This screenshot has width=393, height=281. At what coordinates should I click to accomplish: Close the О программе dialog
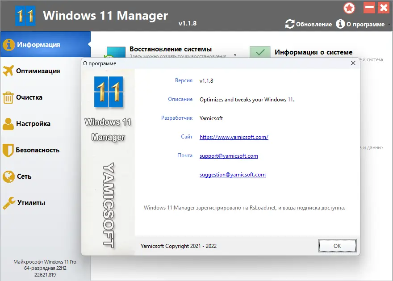353,63
